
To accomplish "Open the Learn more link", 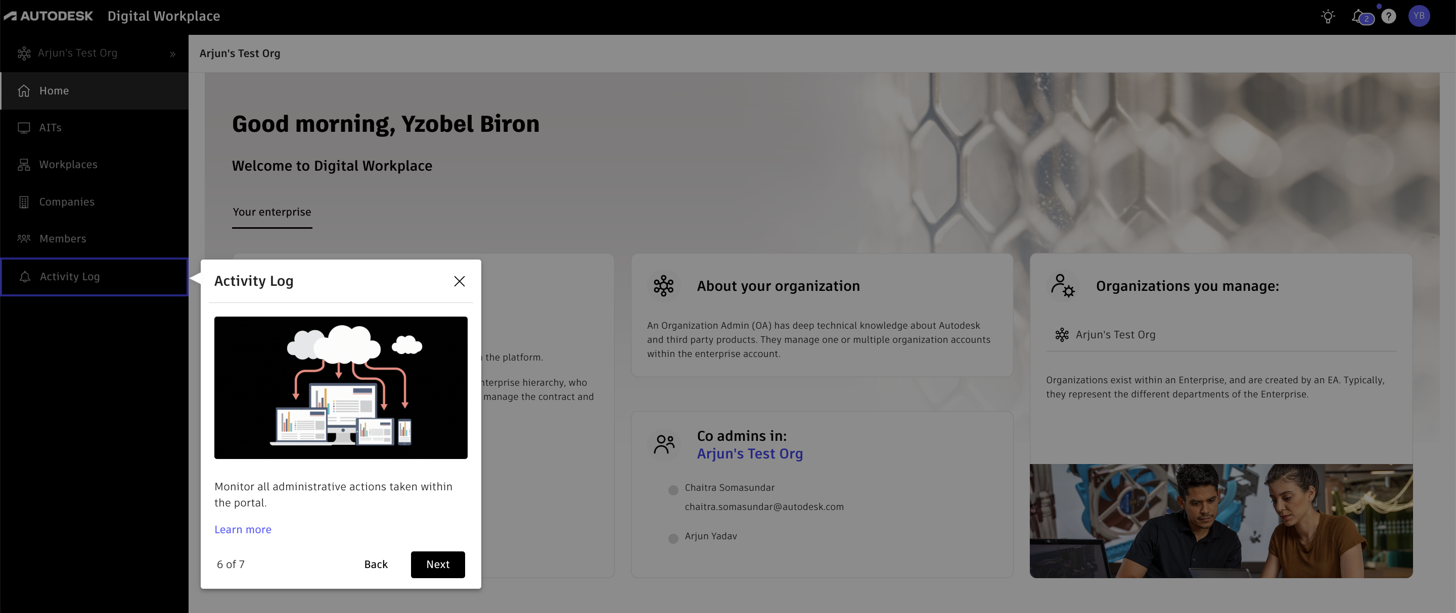I will pos(243,530).
